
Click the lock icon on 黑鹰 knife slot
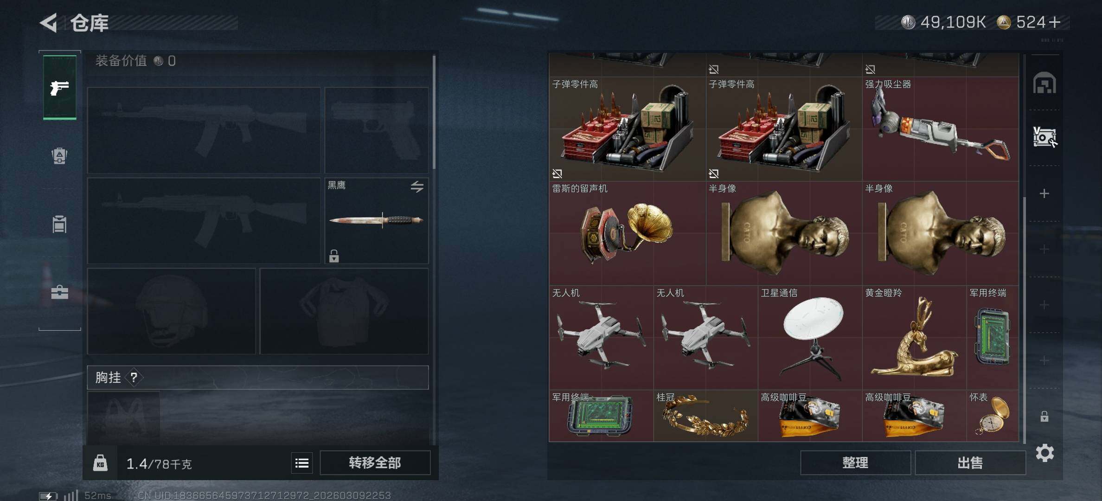[334, 256]
